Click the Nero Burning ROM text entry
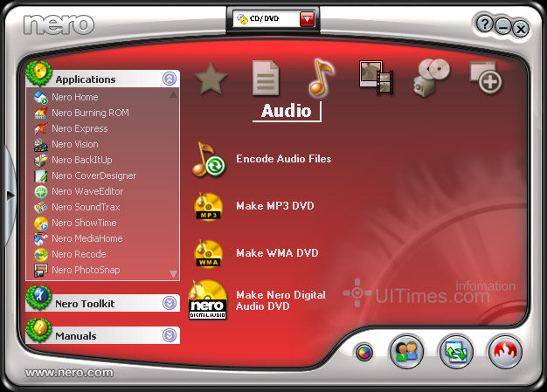Viewport: 547px width, 392px height. tap(90, 113)
